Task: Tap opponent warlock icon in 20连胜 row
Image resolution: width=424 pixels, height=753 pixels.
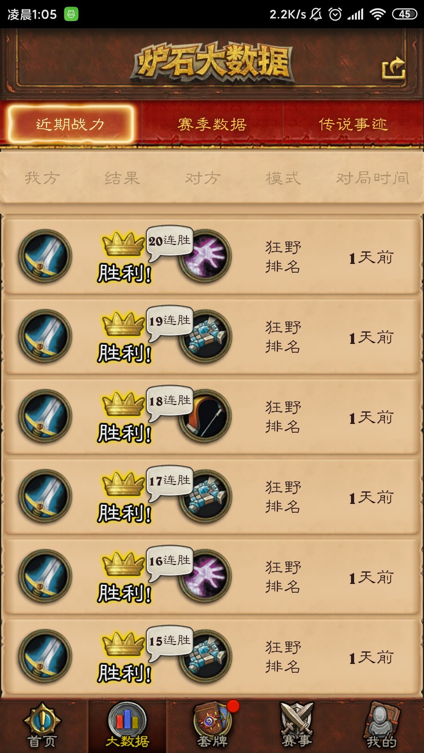Action: click(206, 256)
